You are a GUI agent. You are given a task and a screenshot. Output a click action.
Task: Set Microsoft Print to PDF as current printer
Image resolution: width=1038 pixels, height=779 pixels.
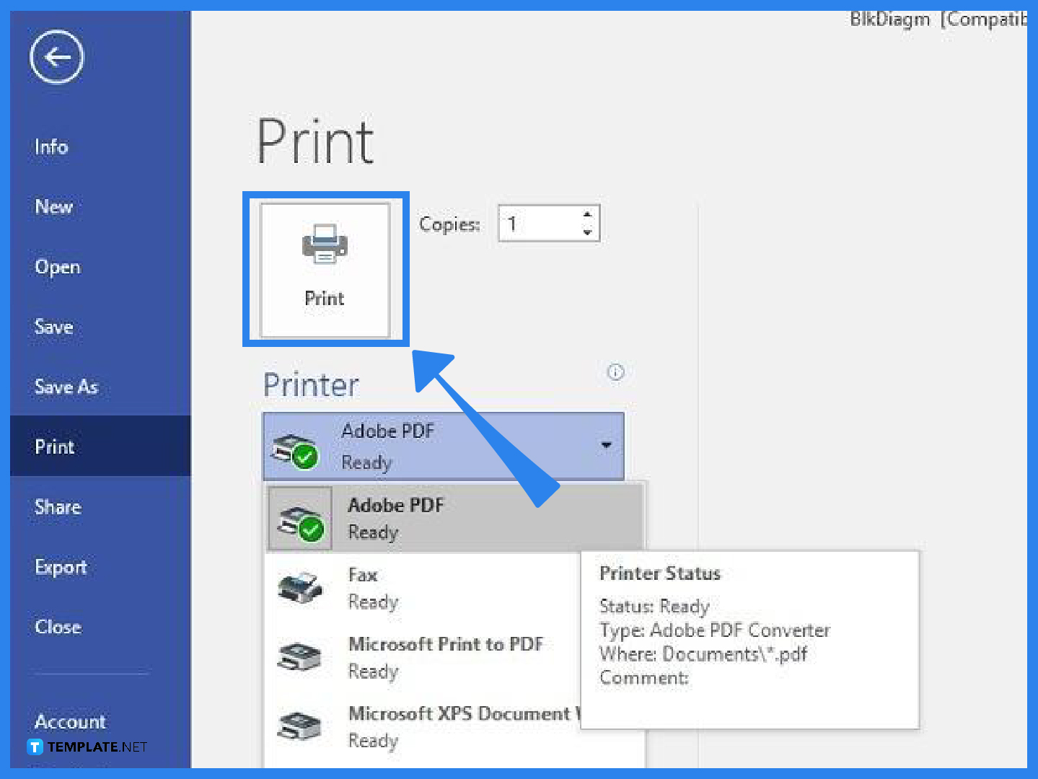click(x=446, y=656)
